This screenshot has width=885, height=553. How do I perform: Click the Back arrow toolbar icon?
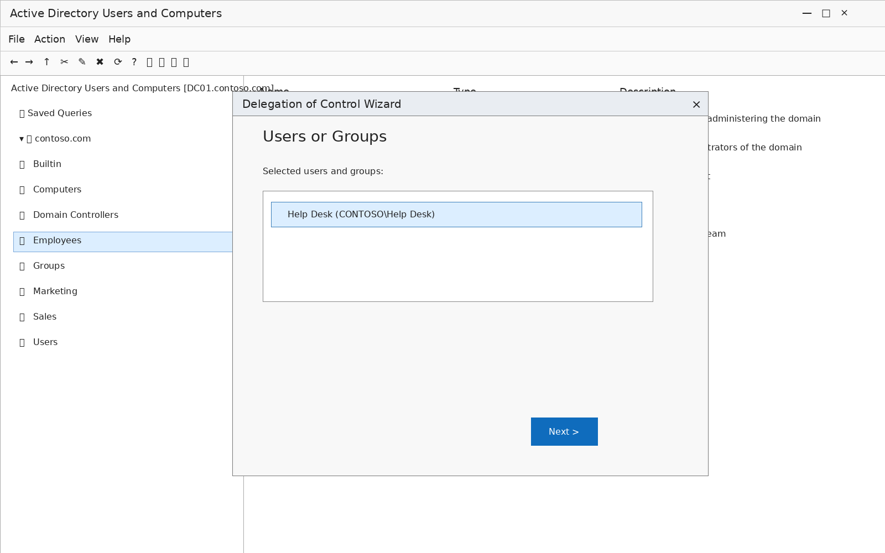(x=14, y=62)
